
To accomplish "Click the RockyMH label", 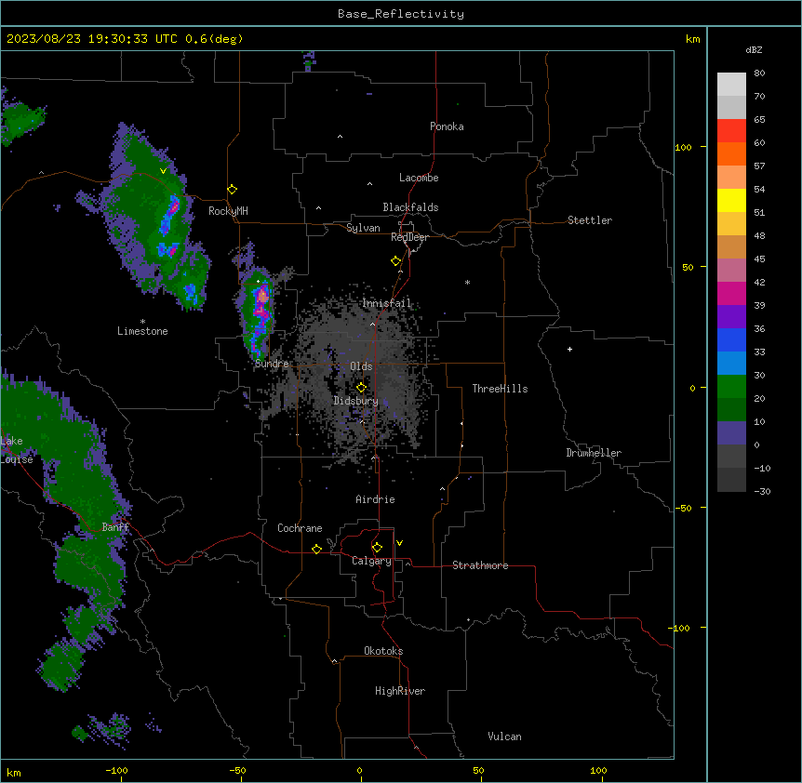I will pos(228,211).
